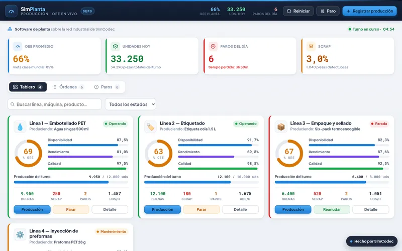402x251 pixels.
Task: Open the Órdenes tab
Action: click(68, 87)
